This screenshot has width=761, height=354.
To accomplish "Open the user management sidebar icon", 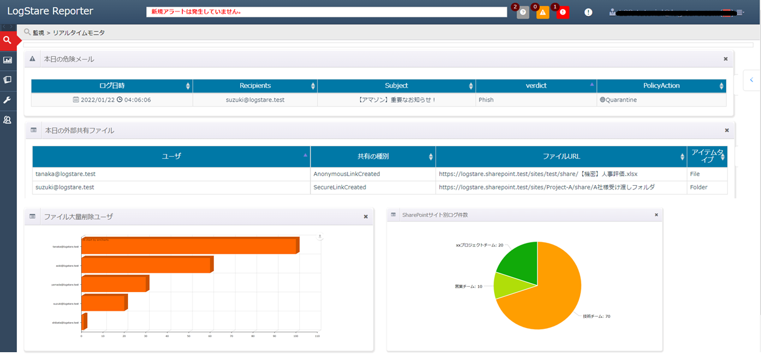I will [8, 120].
